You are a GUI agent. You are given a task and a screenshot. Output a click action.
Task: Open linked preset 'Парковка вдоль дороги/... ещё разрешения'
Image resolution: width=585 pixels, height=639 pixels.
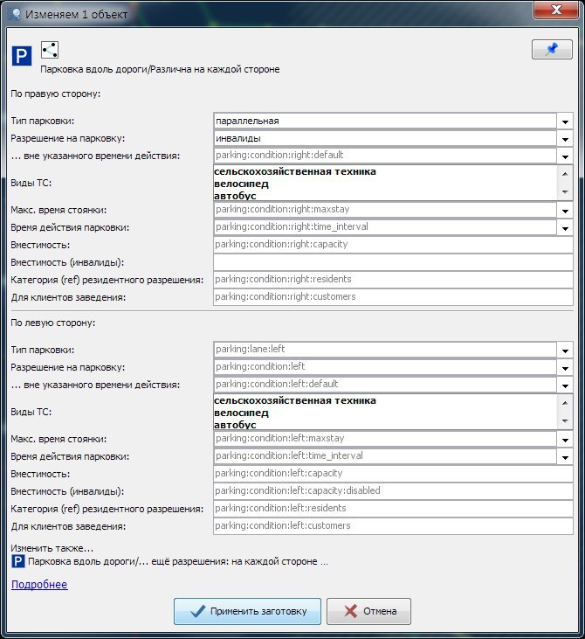tap(178, 561)
